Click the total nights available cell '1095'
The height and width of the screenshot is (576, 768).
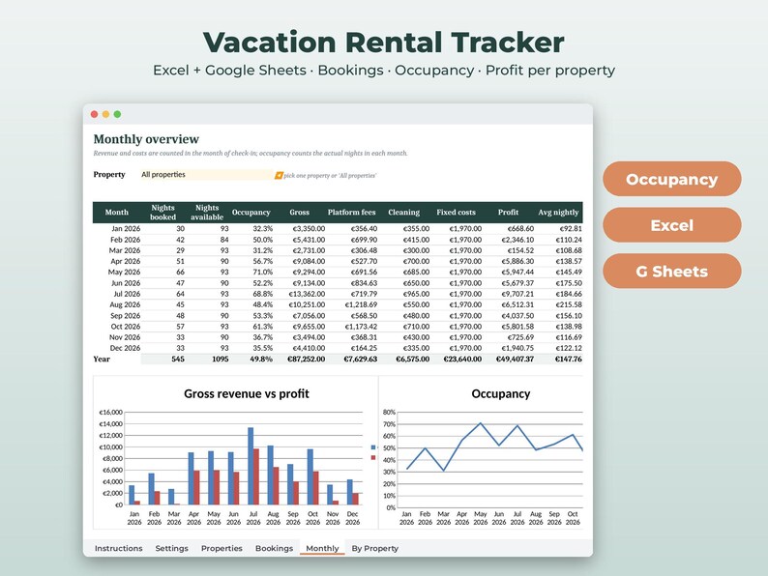click(x=221, y=360)
